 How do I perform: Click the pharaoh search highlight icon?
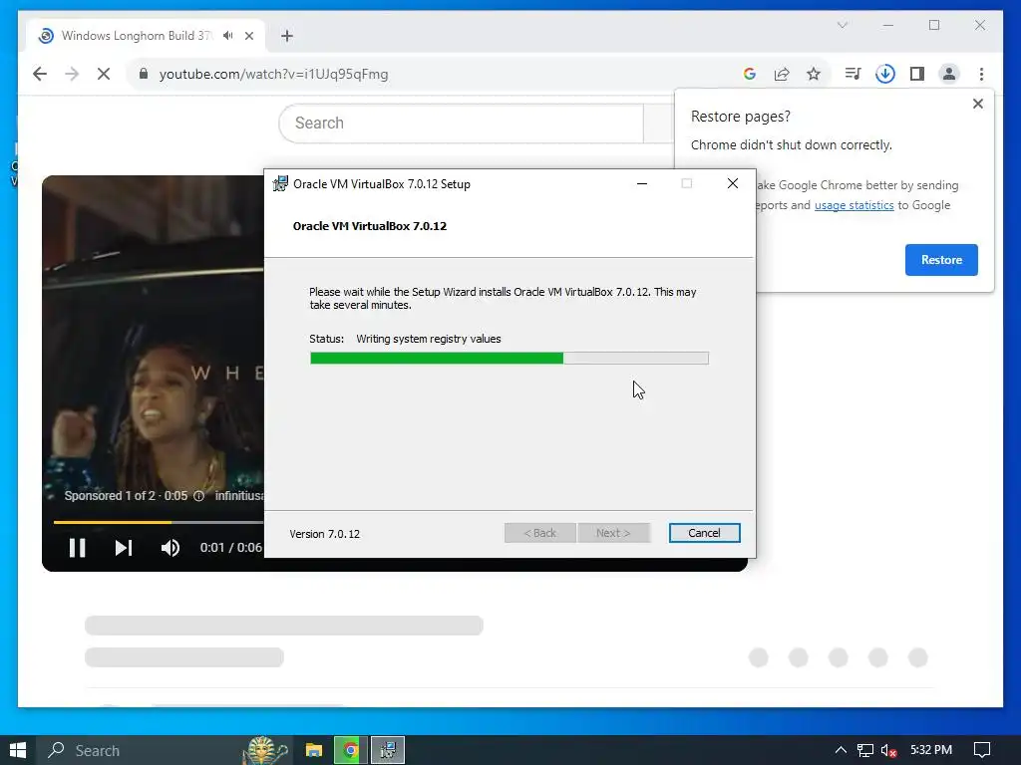click(265, 750)
